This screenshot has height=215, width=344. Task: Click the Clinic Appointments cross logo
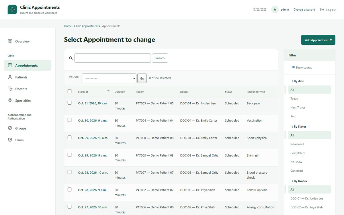click(12, 9)
